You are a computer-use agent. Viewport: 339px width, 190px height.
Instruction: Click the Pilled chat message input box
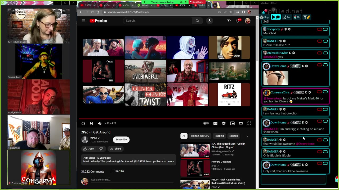pos(293,179)
